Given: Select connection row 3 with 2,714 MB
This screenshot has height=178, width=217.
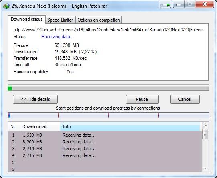Looking at the screenshot, I should (x=105, y=149).
